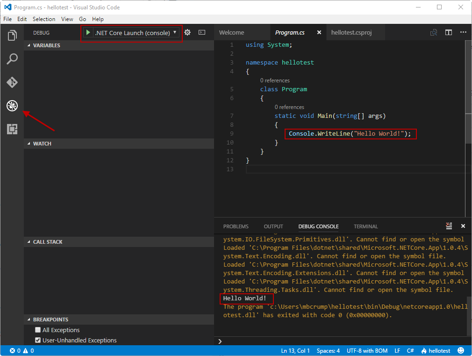The height and width of the screenshot is (356, 472).
Task: Switch to the Debug view
Action: [x=12, y=106]
